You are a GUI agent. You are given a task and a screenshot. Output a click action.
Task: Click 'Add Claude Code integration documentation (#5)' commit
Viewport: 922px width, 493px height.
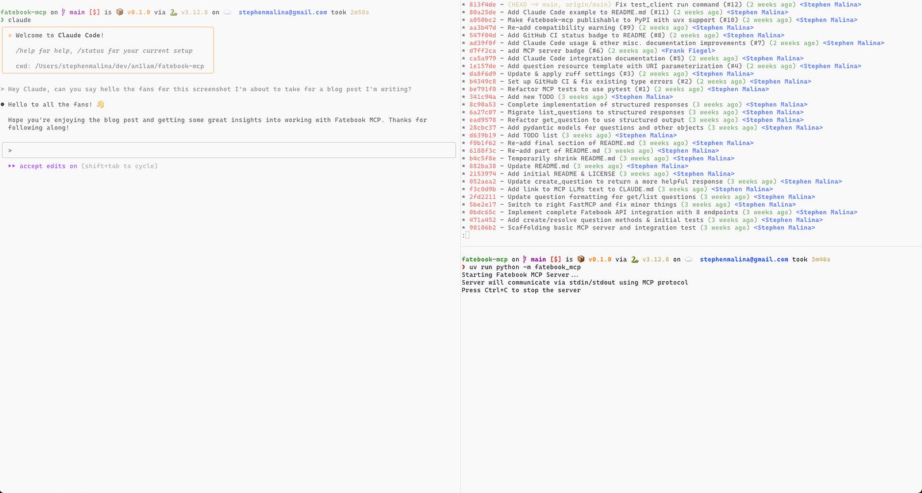pyautogui.click(x=596, y=58)
